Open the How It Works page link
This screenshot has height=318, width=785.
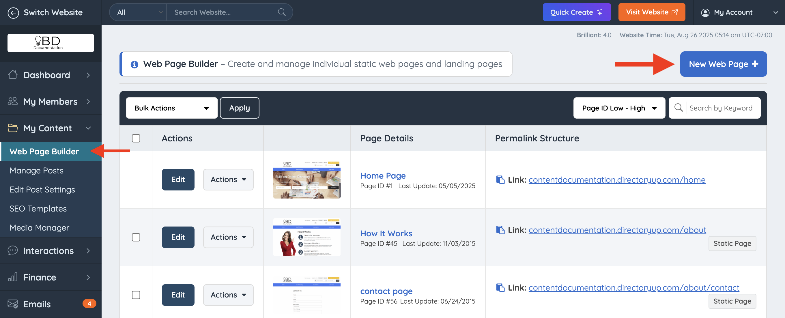(386, 233)
